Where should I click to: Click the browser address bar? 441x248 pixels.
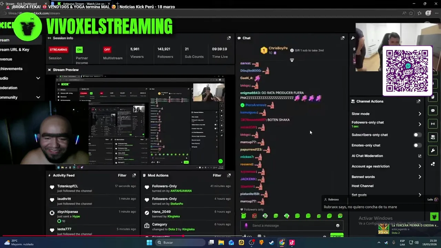pos(203,13)
